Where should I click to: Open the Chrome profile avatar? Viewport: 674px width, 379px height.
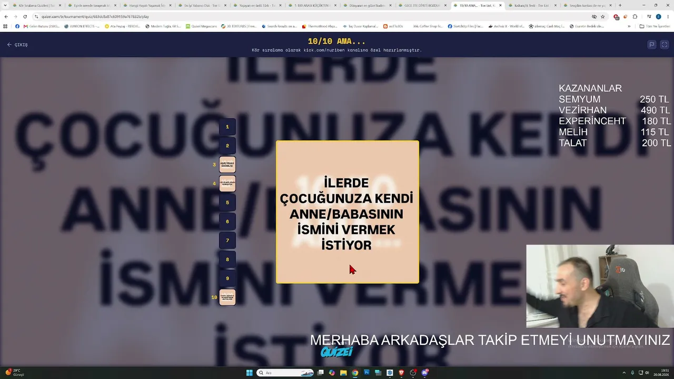658,16
